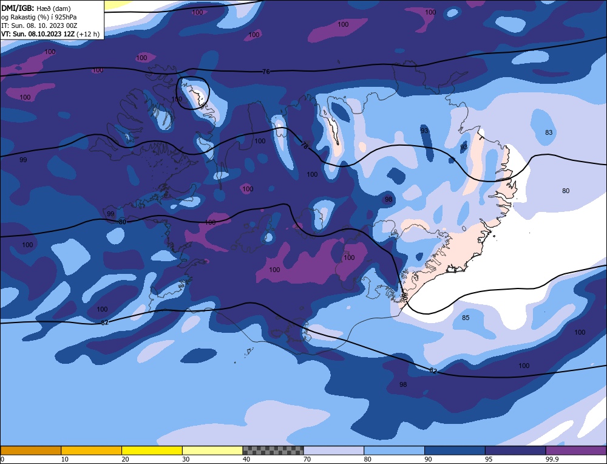Click the 'DMI/IGB: Hæð (dam)' title line
Viewport: 607px width, 464px height.
(x=36, y=8)
